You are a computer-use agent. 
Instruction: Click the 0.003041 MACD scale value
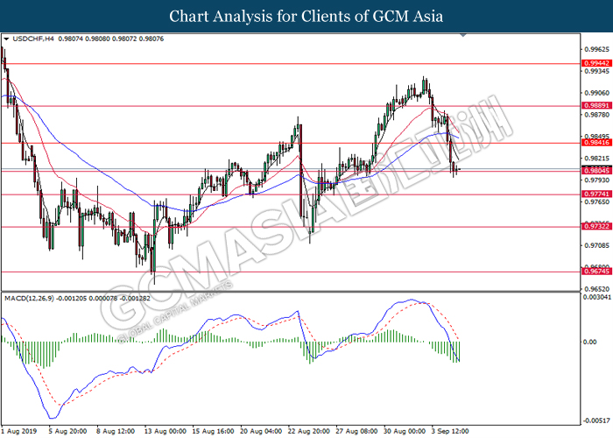(x=597, y=298)
